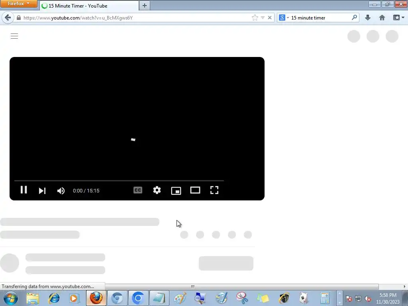Run search with the magnifier icon
Screen dimensions: 408x306
pyautogui.click(x=354, y=18)
